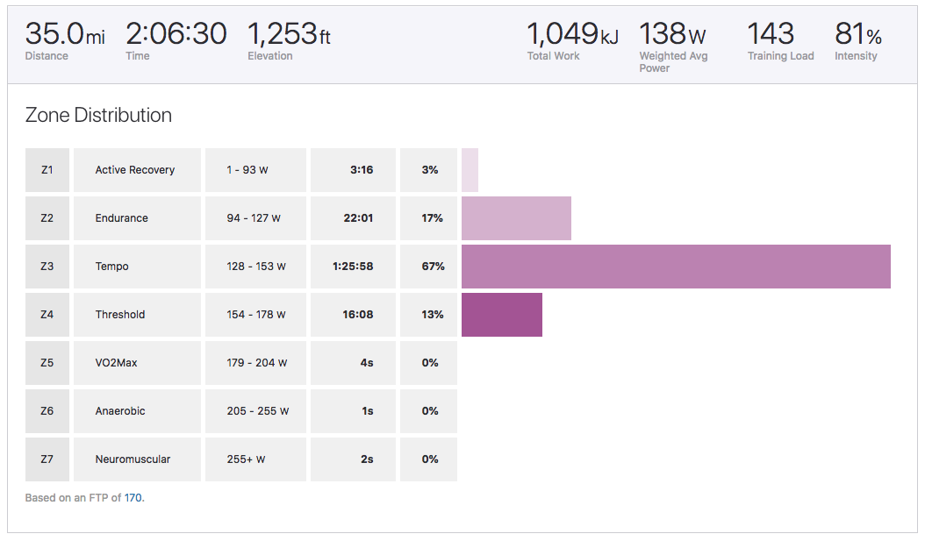Click the Zone Distribution heading
Viewport: 925px width, 541px height.
(x=98, y=115)
